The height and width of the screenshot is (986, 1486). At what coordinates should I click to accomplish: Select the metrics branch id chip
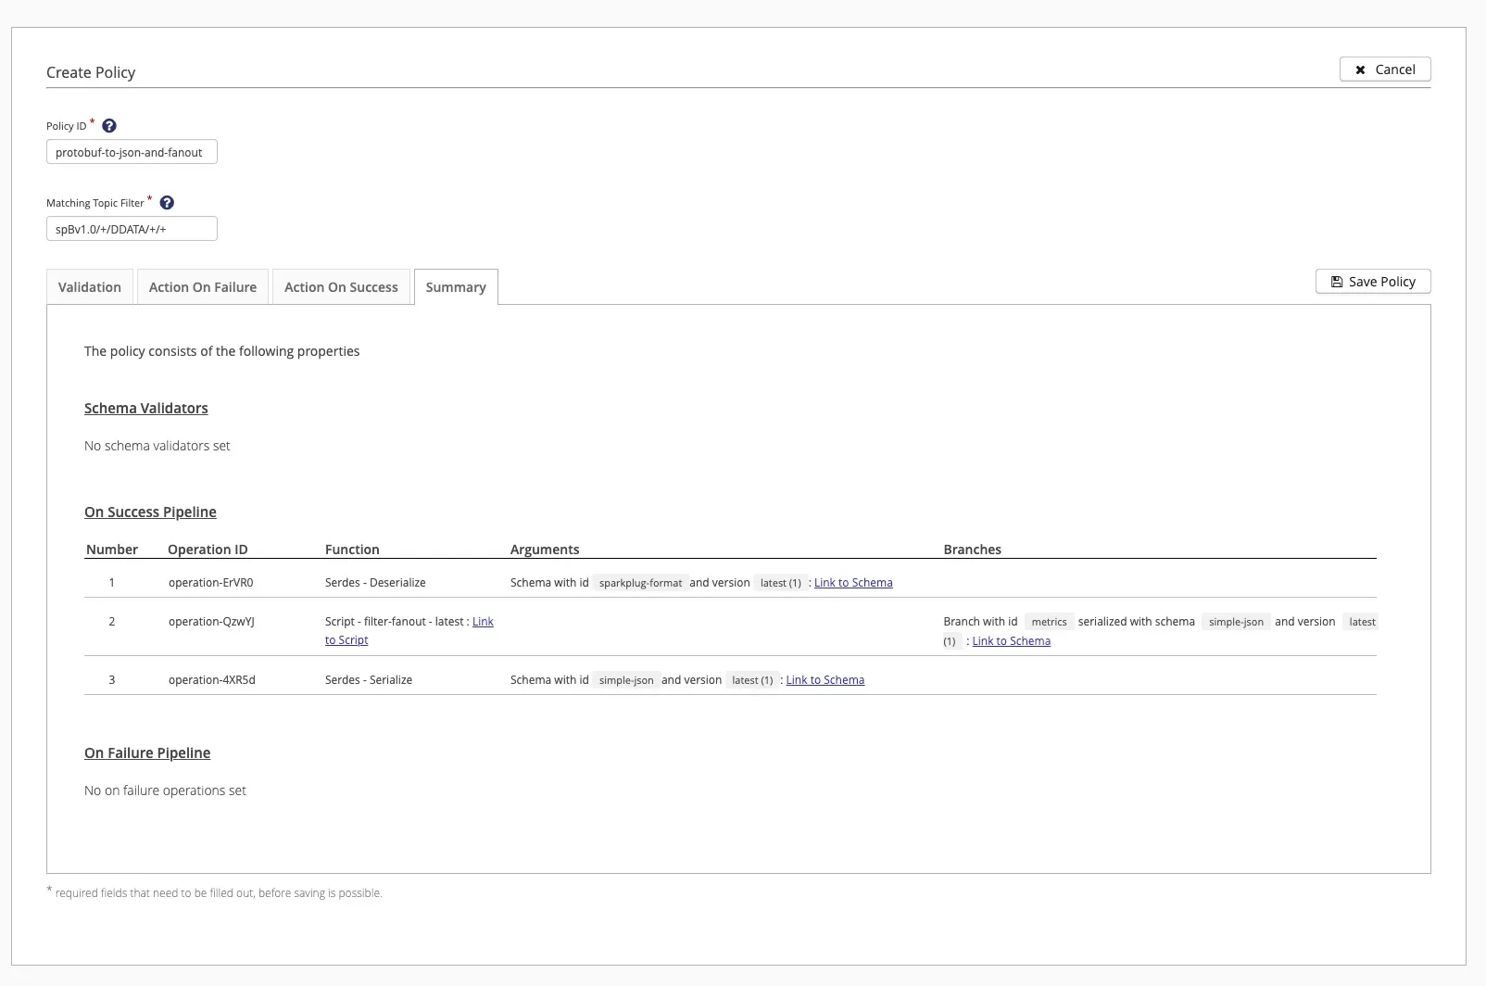1049,622
